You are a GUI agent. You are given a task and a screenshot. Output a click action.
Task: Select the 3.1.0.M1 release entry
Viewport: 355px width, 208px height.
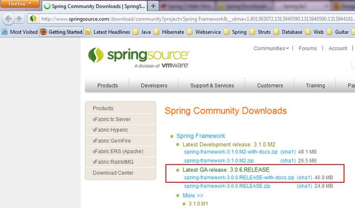(x=198, y=203)
